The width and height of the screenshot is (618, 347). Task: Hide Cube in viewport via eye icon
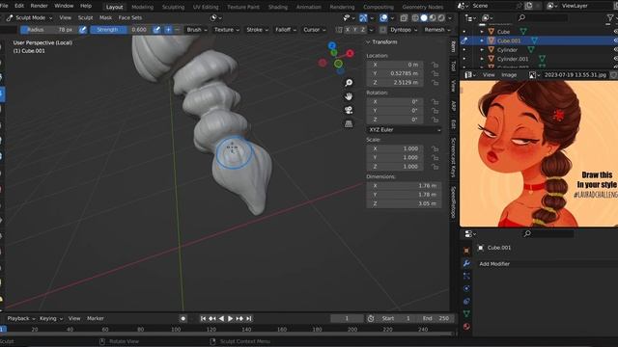tap(615, 32)
